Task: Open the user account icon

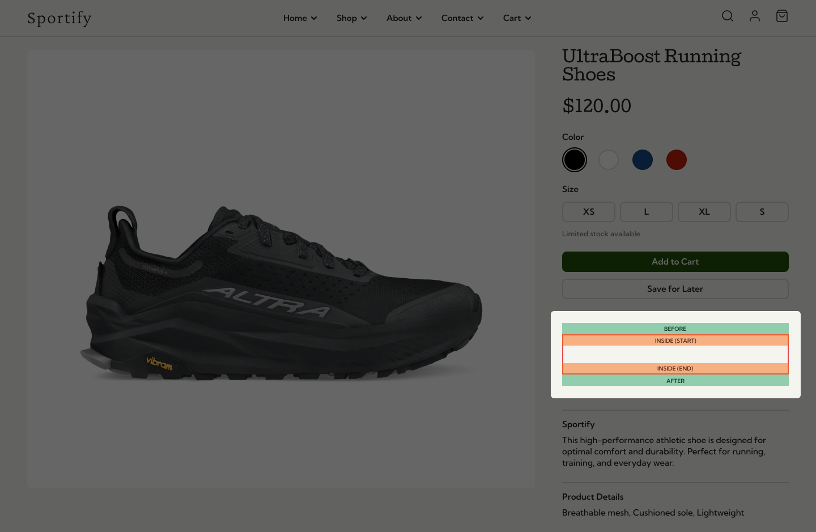Action: click(x=755, y=16)
